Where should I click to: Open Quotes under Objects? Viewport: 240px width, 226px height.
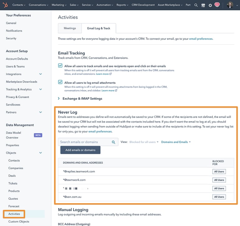point(13,199)
